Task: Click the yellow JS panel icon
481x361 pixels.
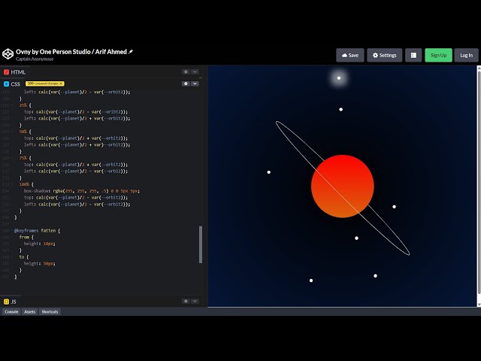Action: [x=6, y=302]
